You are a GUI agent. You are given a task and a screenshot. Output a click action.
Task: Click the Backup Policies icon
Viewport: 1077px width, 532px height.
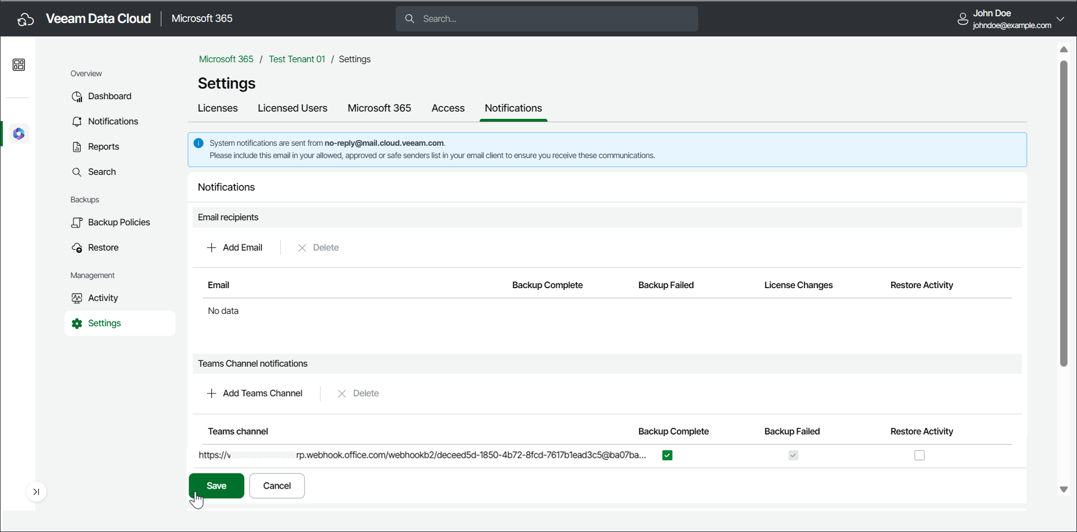pyautogui.click(x=77, y=223)
